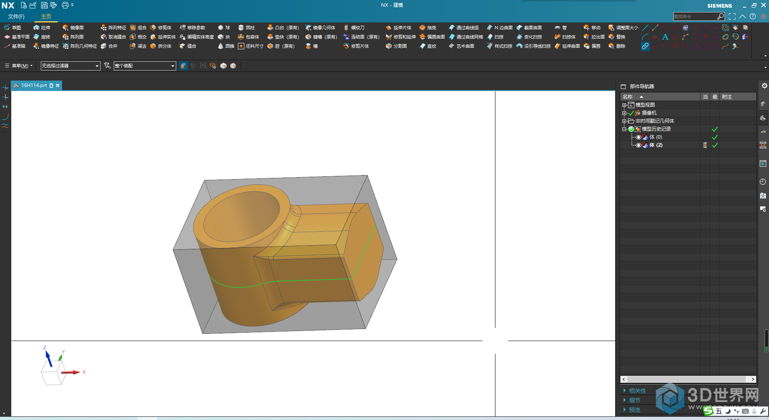Image resolution: width=769 pixels, height=420 pixels.
Task: Toggle the 模型历史记录 green status ball
Action: [x=631, y=129]
